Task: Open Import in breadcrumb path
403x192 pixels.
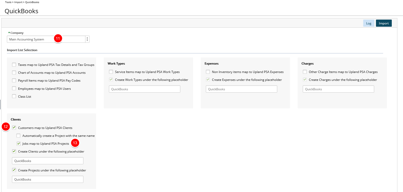Action: tap(18, 2)
